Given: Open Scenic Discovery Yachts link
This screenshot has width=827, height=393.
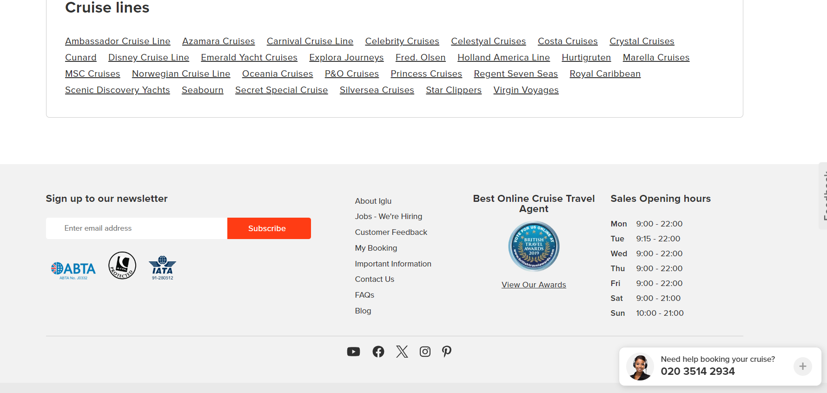Looking at the screenshot, I should [x=118, y=90].
